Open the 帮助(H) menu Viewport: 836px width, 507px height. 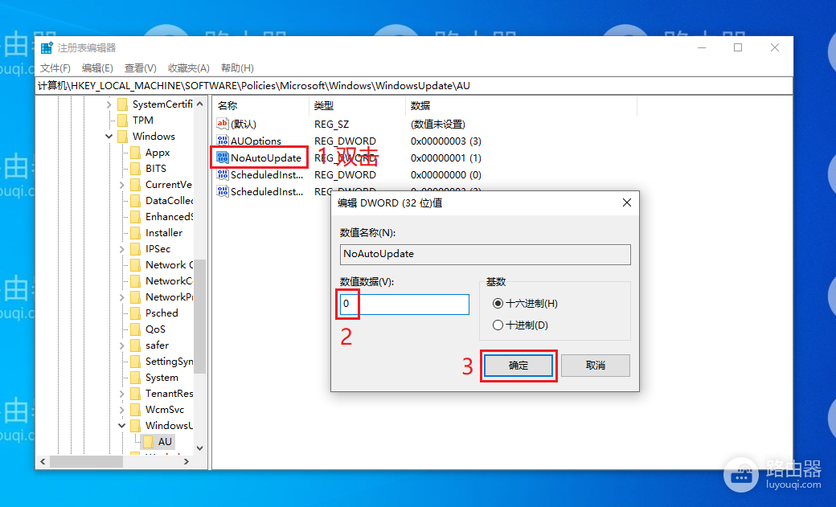[237, 68]
